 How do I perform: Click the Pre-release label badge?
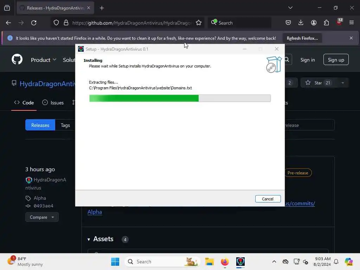point(298,173)
